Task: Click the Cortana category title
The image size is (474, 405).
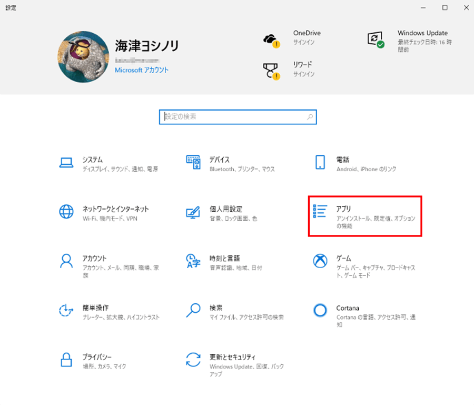Action: pos(348,308)
